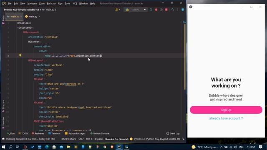
Task: Open Microsoft Edge from the taskbar
Action: click(x=47, y=147)
